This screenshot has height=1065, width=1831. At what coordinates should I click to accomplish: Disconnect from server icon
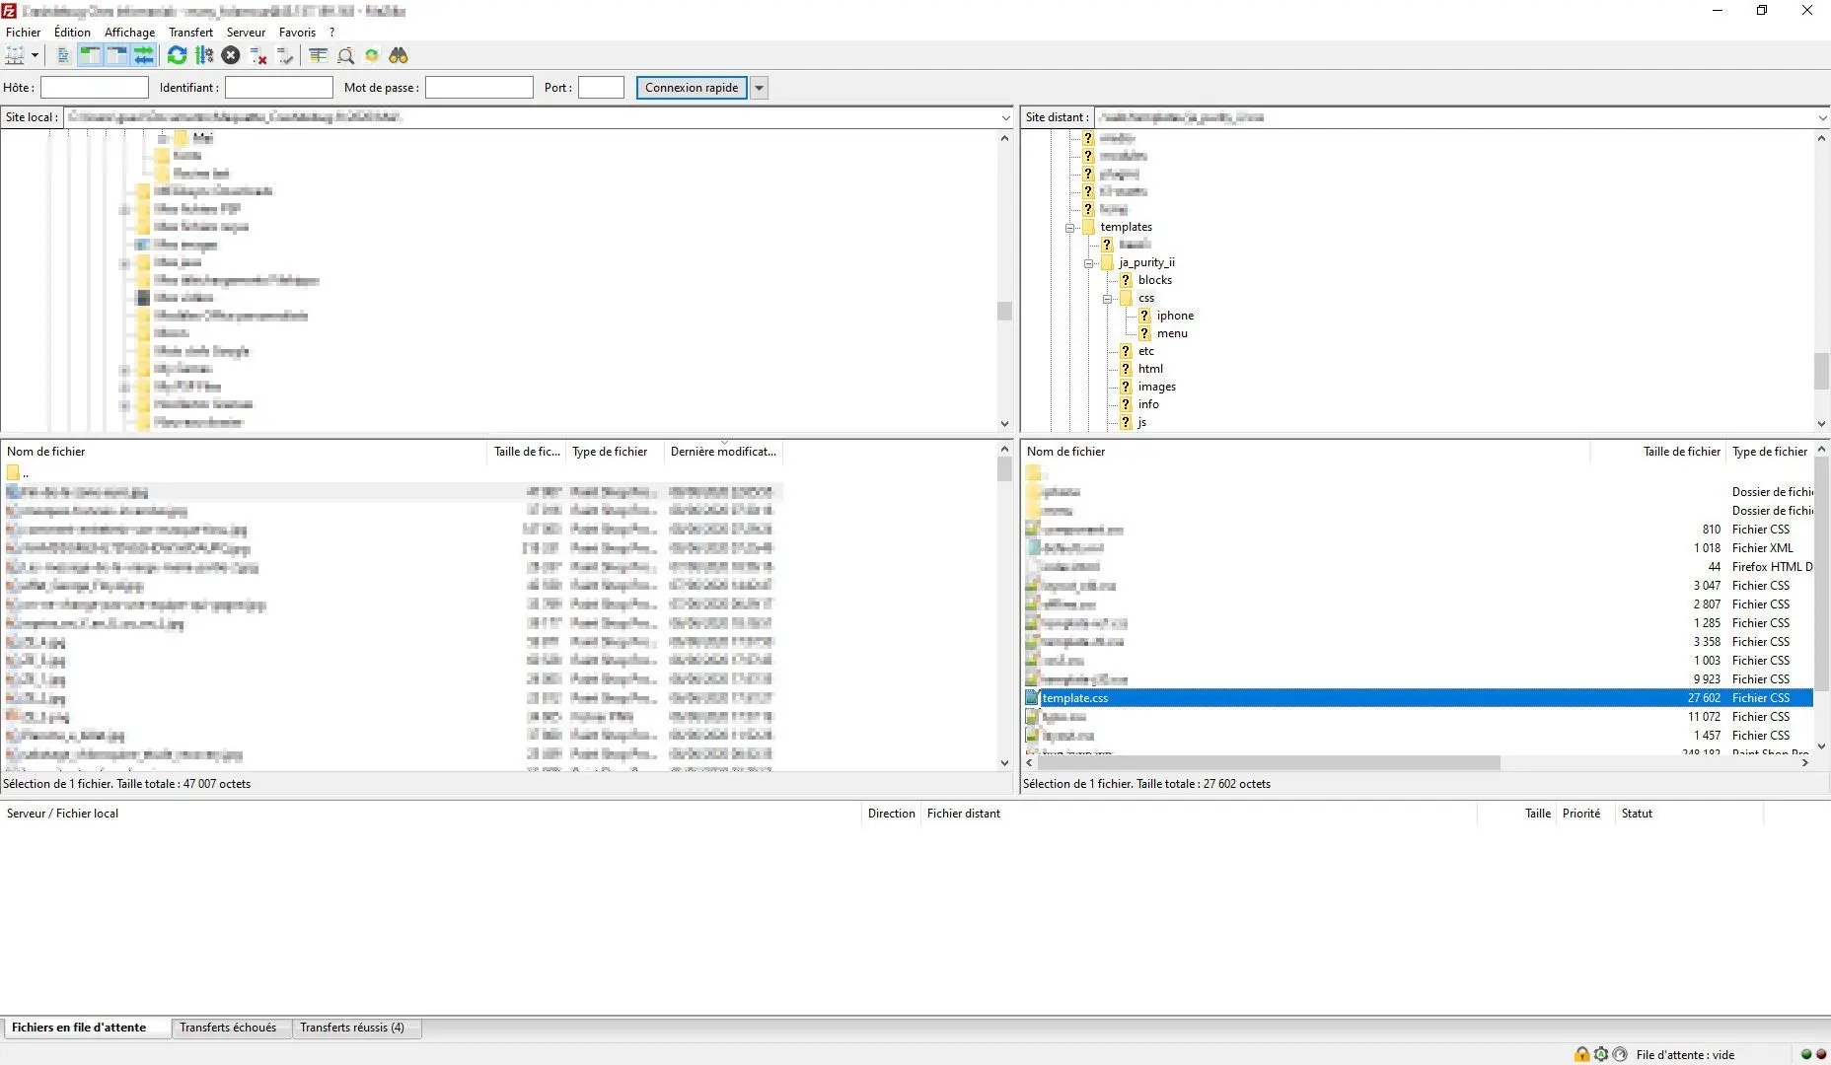point(258,56)
